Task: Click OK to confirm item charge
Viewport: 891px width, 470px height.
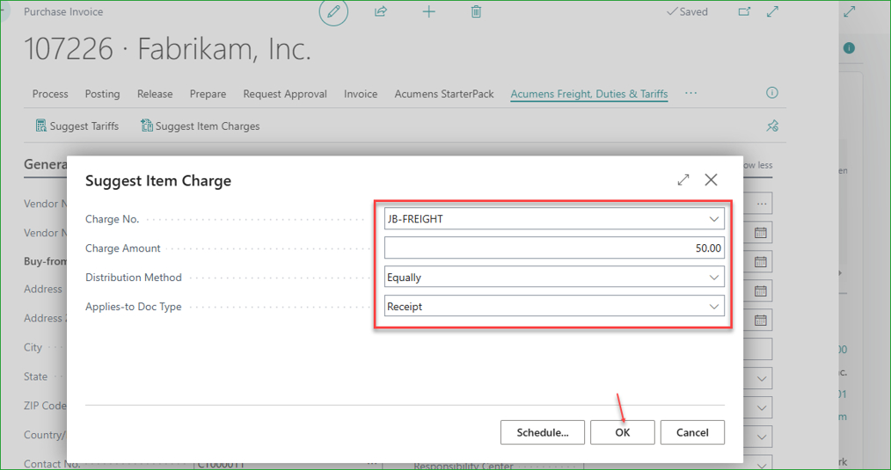Action: (x=622, y=432)
